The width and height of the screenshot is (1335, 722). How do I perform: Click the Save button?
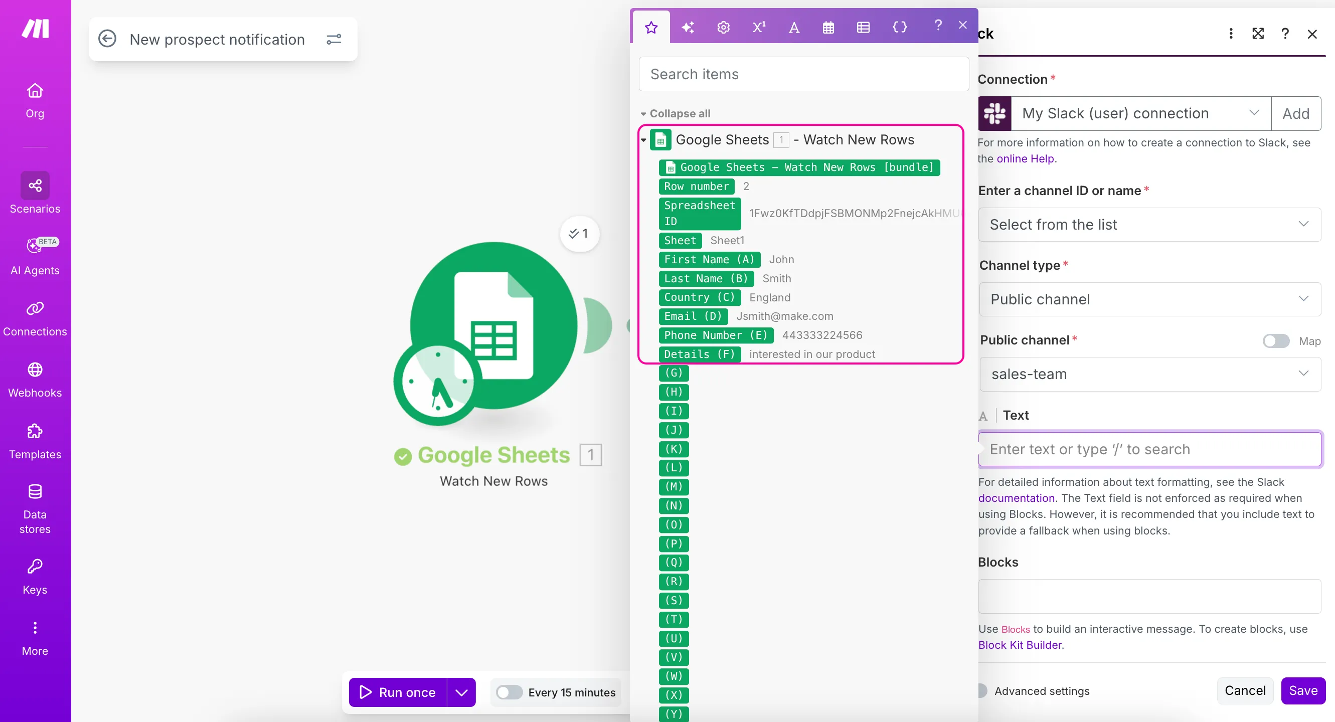pyautogui.click(x=1303, y=691)
